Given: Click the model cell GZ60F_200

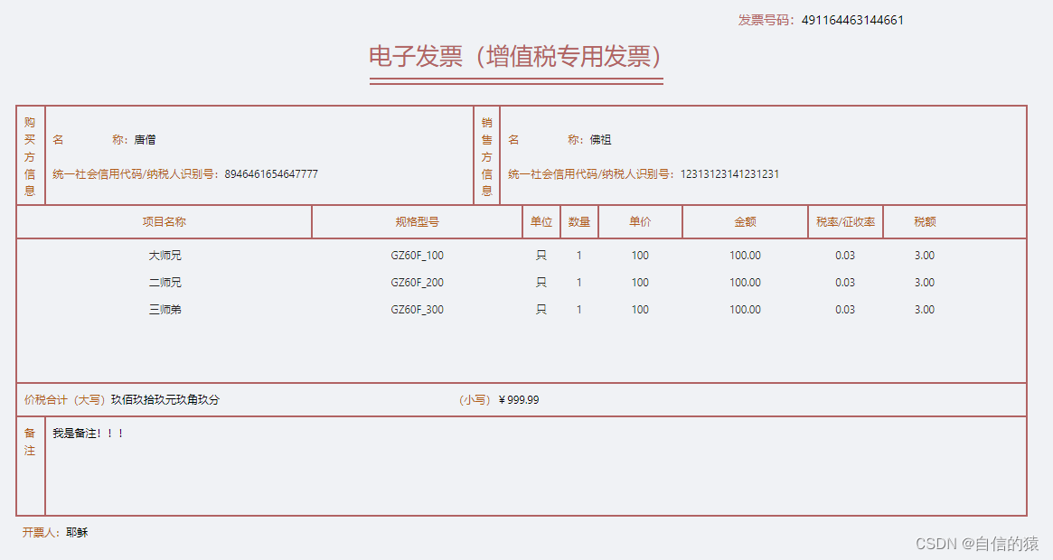Looking at the screenshot, I should click(417, 282).
